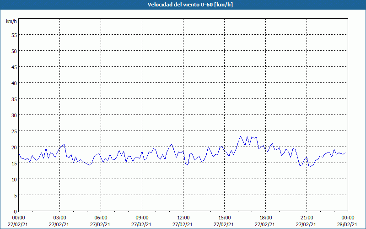Click the 00:00 time label dated 27/02/21
366x229 pixels.
(18, 218)
